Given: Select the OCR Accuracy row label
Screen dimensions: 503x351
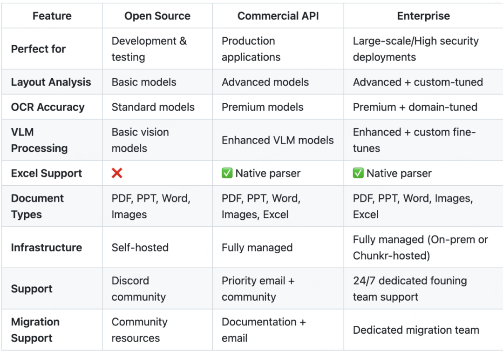Looking at the screenshot, I should tap(48, 107).
